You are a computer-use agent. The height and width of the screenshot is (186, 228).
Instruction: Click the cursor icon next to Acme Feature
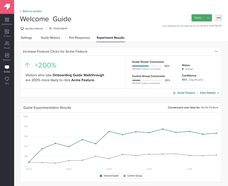point(174,93)
